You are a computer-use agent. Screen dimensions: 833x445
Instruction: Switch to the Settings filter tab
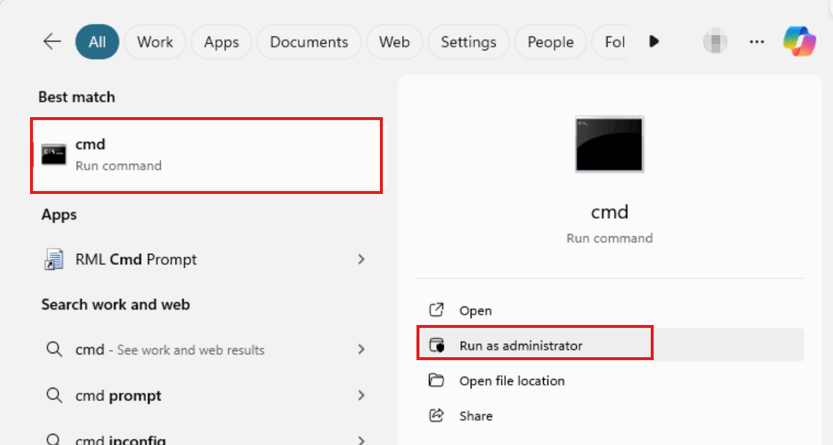(468, 42)
